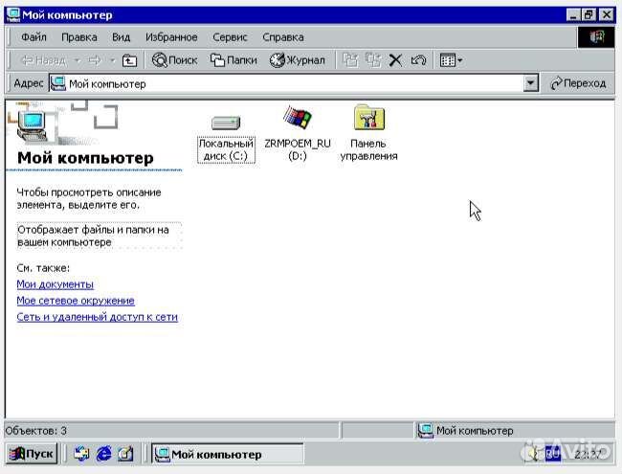Click the Delete (X) toolbar icon
Screen dimensions: 622x474
[395, 60]
